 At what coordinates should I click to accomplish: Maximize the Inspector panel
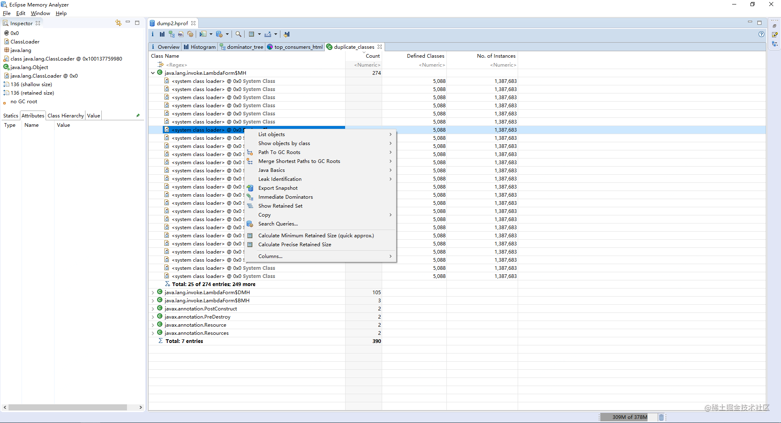[x=137, y=23]
